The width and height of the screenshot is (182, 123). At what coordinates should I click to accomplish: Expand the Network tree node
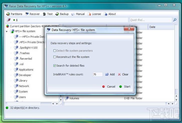[11, 86]
